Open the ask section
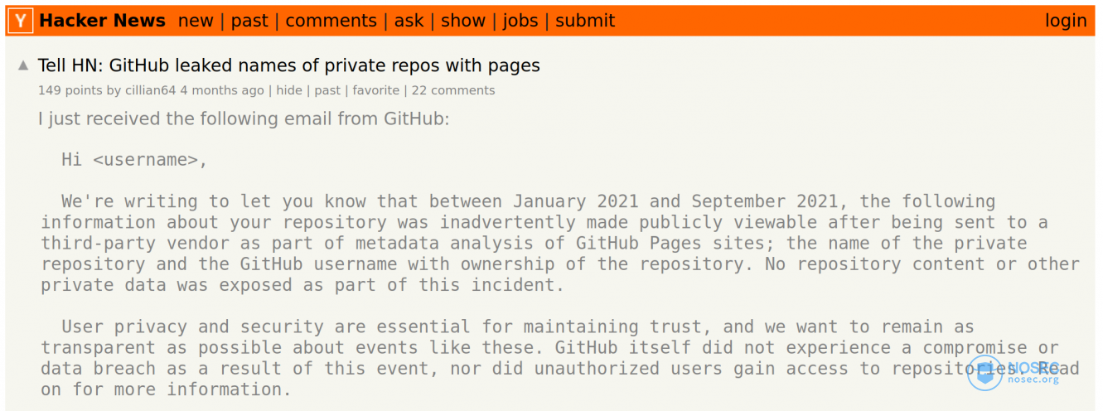This screenshot has height=411, width=1103. tap(409, 21)
